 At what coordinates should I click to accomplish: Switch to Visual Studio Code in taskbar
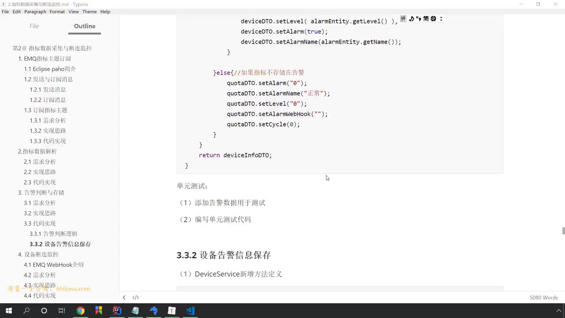point(190,311)
